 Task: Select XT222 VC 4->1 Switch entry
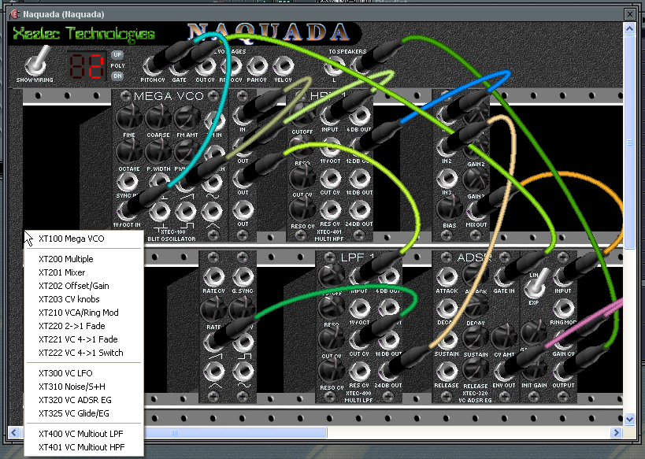80,353
